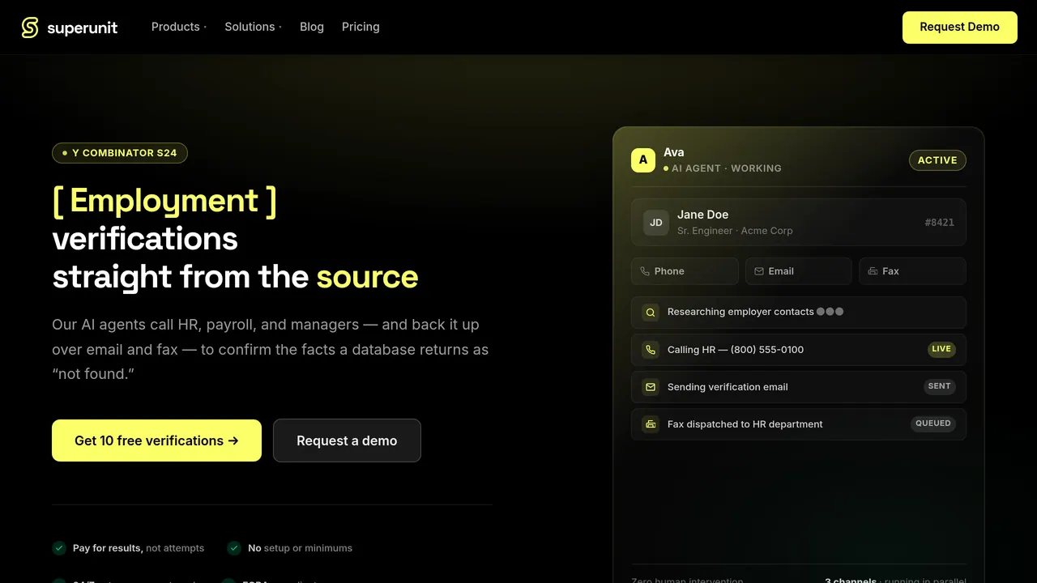Click the #8421 case number

pyautogui.click(x=939, y=222)
